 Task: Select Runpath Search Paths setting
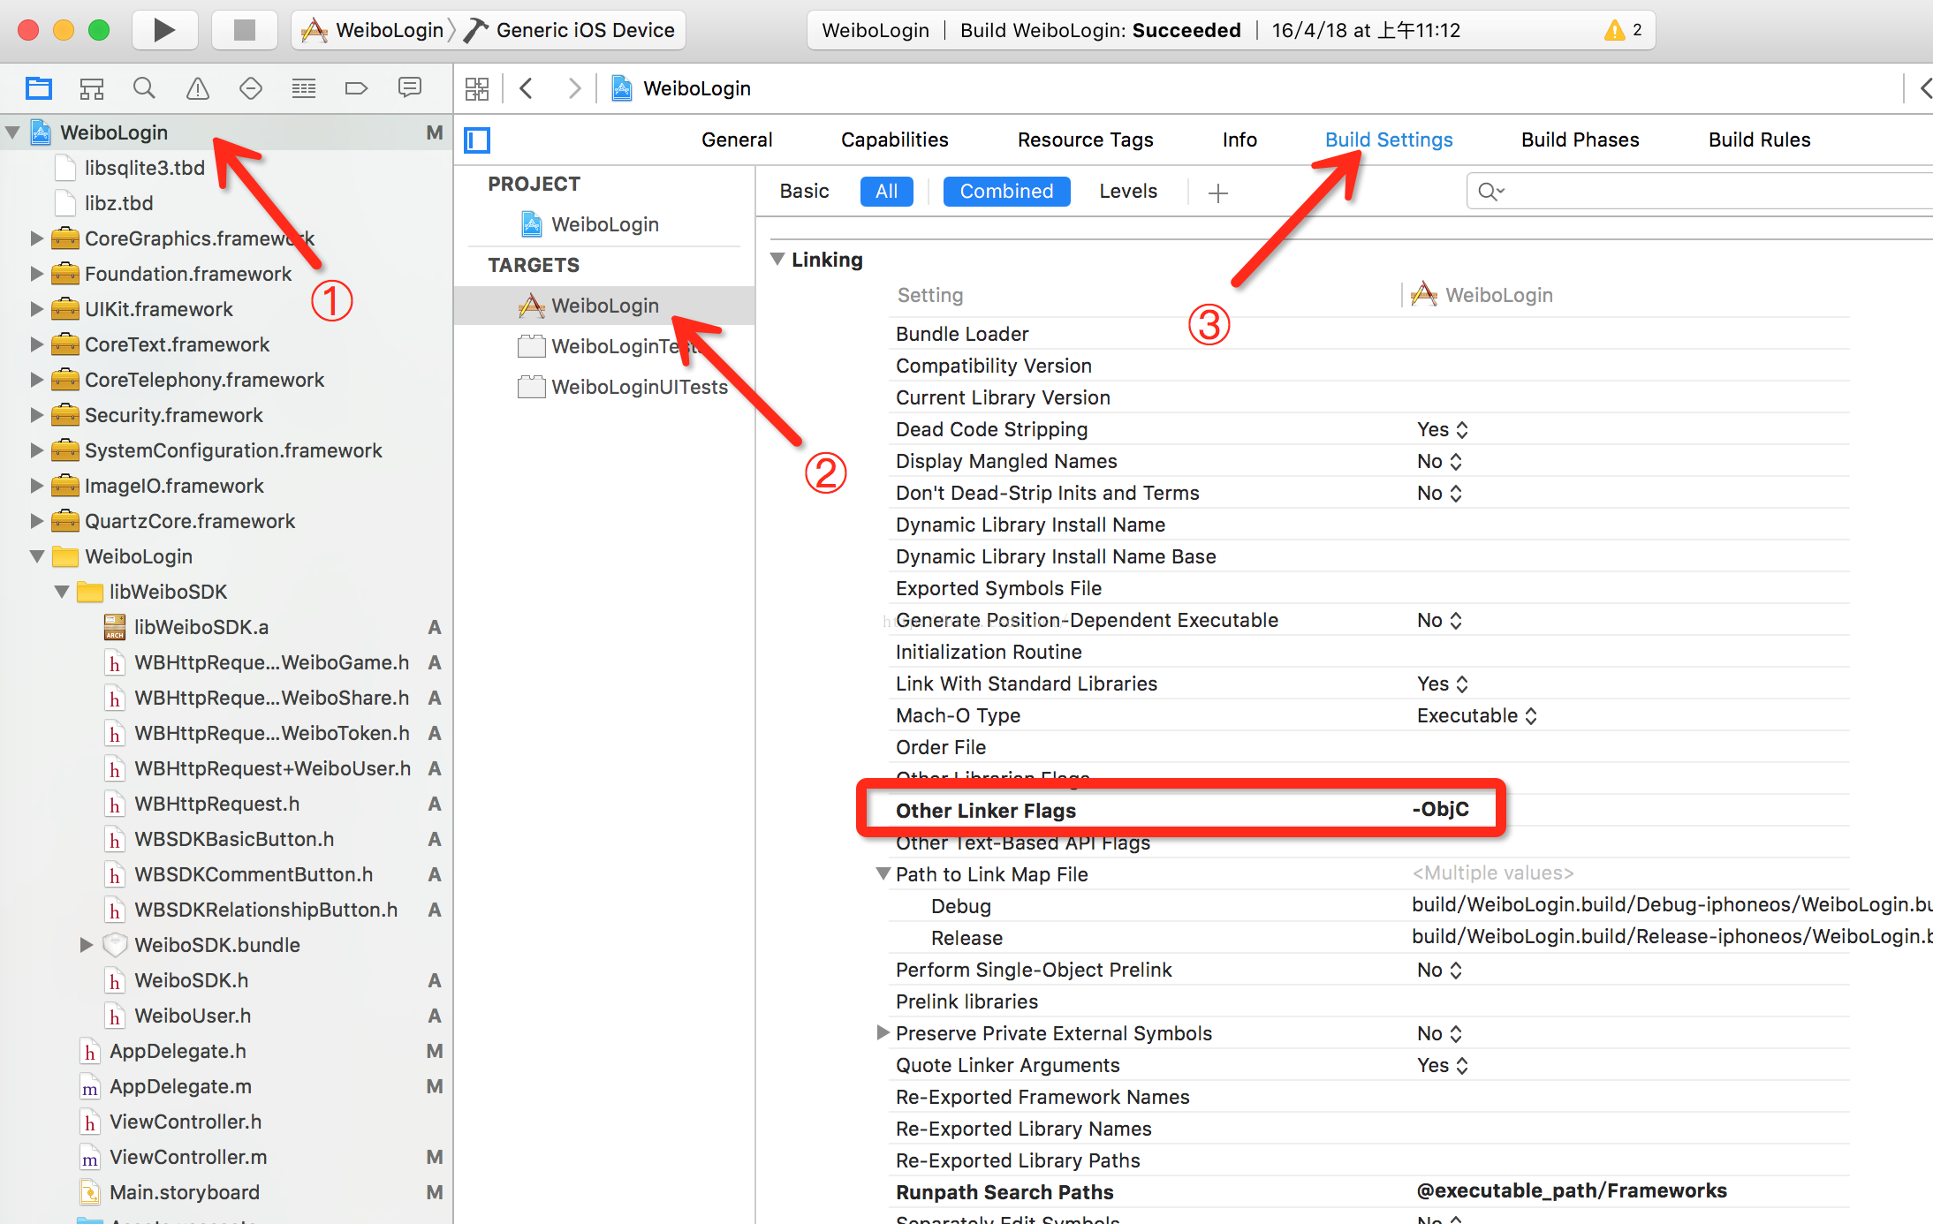tap(1004, 1192)
